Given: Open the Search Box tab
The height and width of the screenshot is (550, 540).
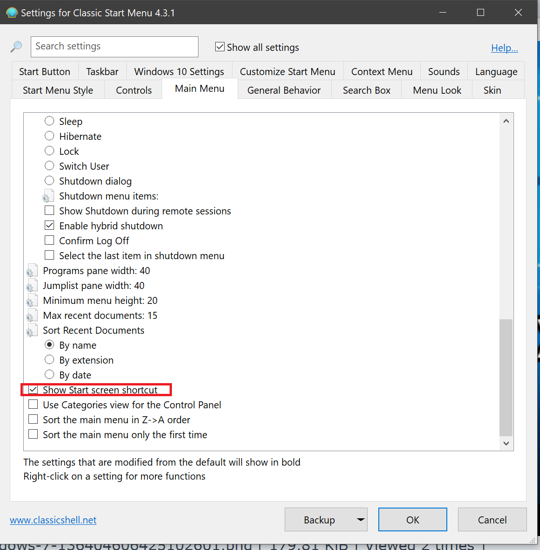Looking at the screenshot, I should [x=366, y=90].
